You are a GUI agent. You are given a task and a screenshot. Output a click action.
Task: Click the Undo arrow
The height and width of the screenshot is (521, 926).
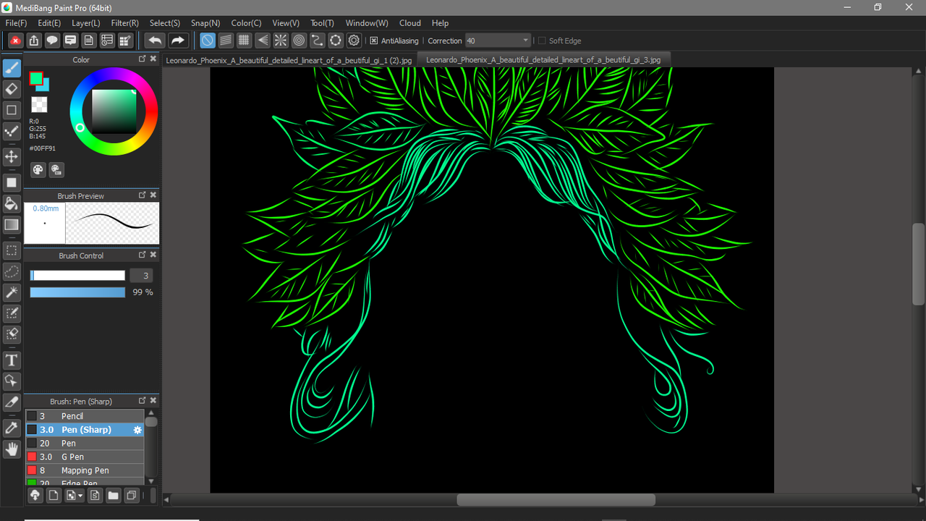coord(155,41)
